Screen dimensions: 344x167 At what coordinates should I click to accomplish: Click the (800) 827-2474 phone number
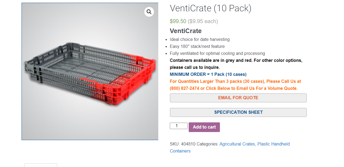(184, 88)
